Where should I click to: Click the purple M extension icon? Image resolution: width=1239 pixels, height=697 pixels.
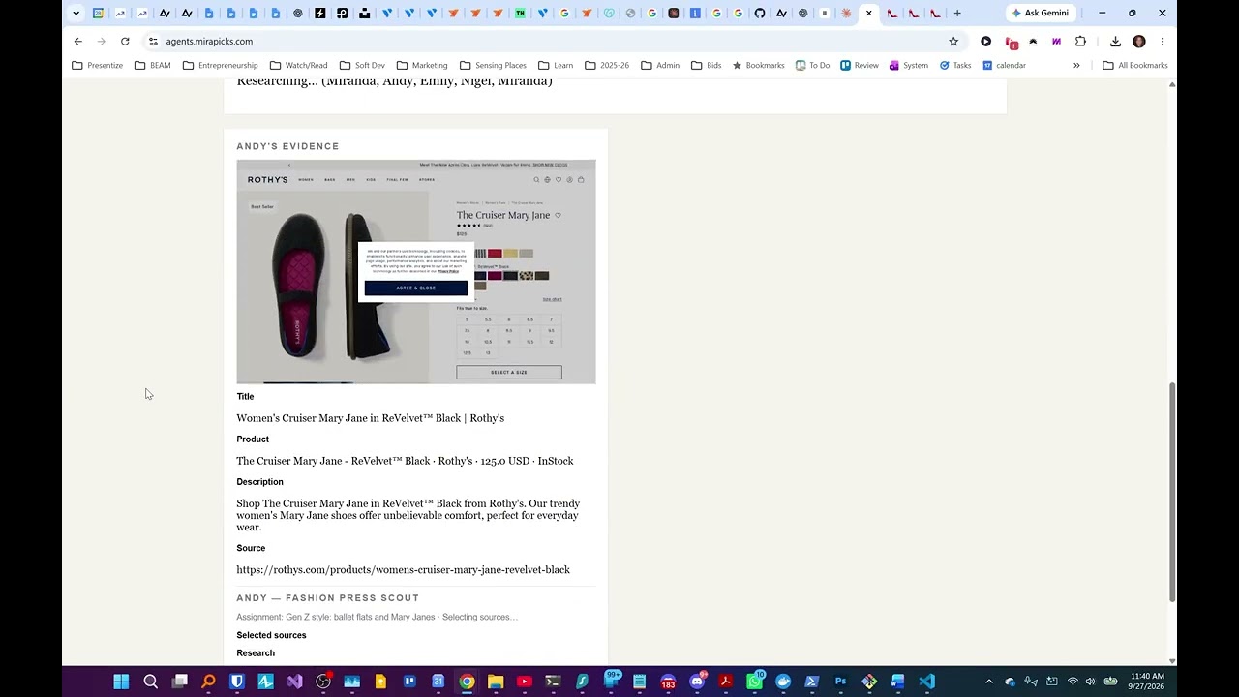pos(1056,42)
